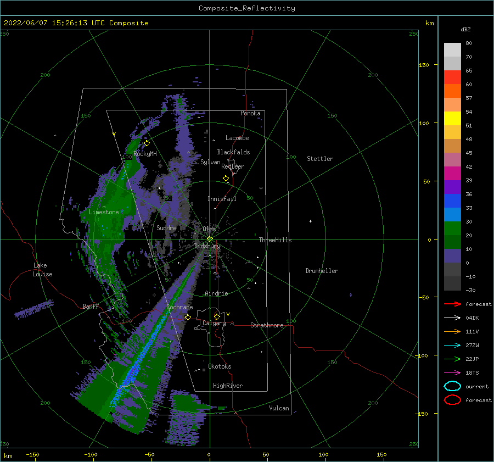Click the orange 111V arrow icon
The image size is (494, 462).
(x=452, y=331)
